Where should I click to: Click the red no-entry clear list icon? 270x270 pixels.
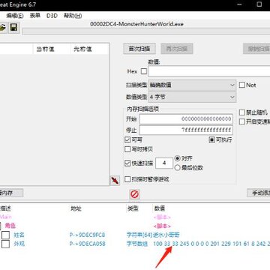(135, 194)
